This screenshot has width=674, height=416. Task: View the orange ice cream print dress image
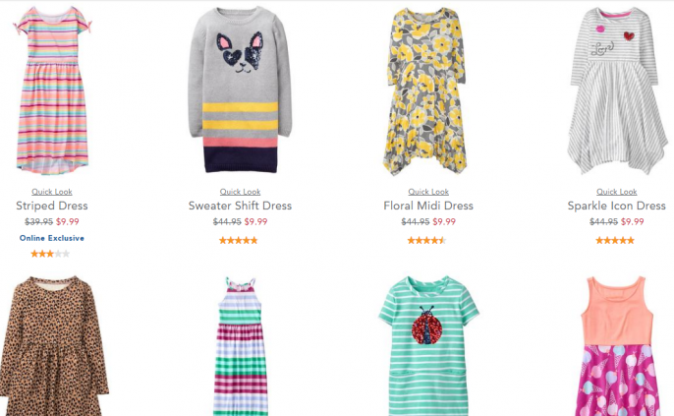(617, 346)
